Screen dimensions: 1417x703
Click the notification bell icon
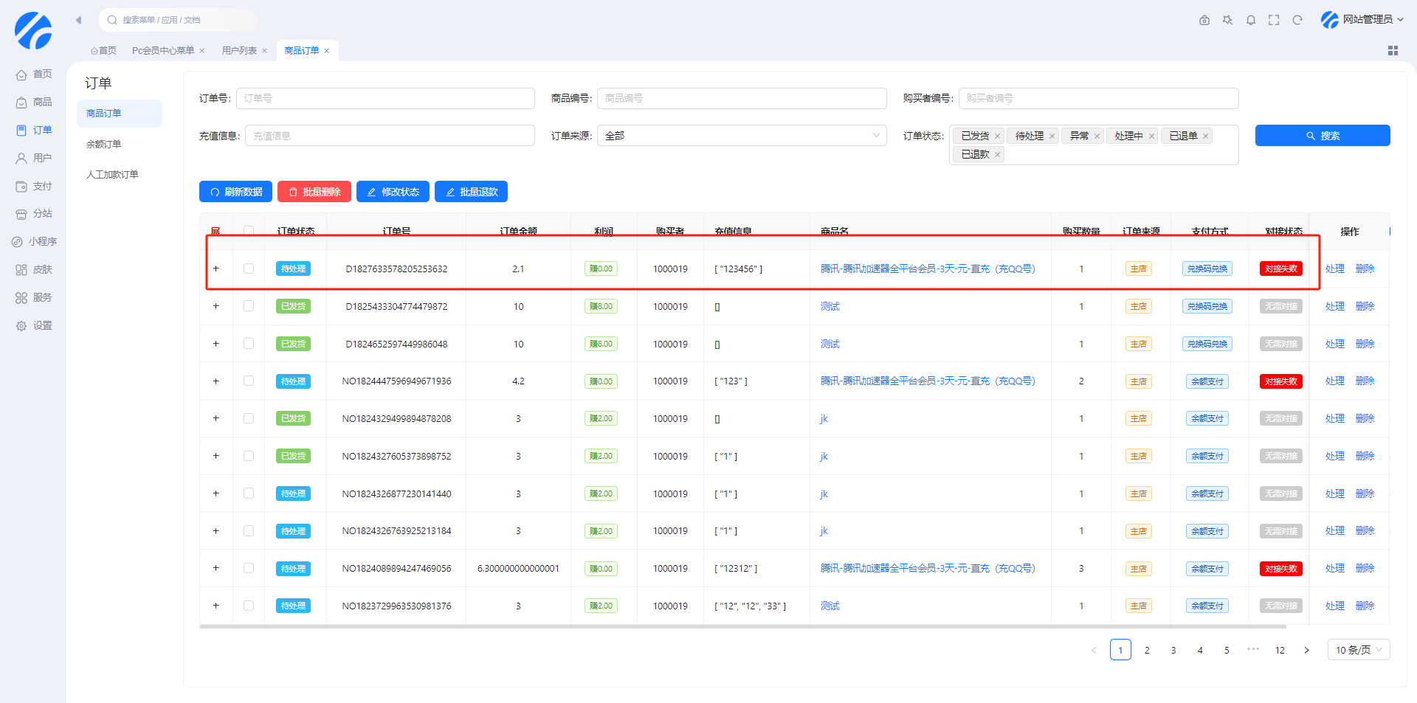pyautogui.click(x=1250, y=20)
